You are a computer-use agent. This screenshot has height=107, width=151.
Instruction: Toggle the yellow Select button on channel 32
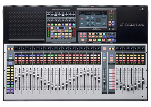pos(143,55)
